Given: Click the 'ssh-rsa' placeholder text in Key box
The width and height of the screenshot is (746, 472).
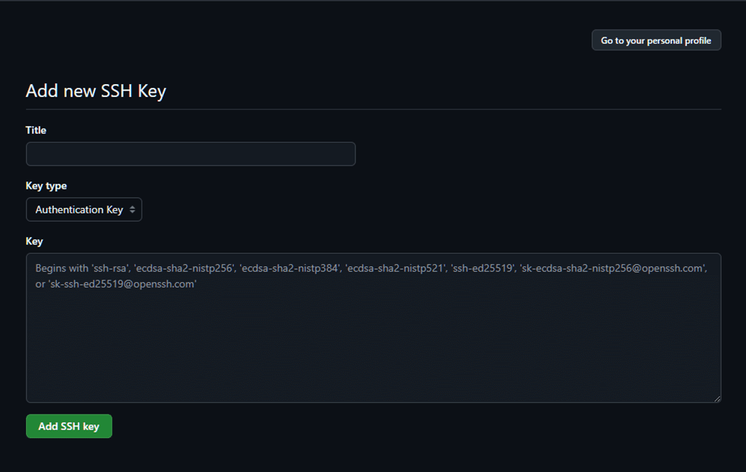Looking at the screenshot, I should click(110, 268).
